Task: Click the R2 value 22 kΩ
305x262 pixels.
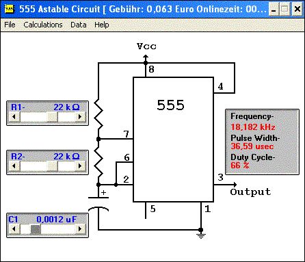Action: tap(66, 156)
